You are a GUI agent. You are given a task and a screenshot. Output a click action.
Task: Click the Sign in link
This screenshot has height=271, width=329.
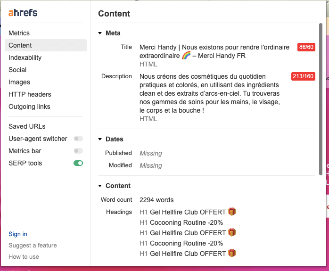pos(18,234)
